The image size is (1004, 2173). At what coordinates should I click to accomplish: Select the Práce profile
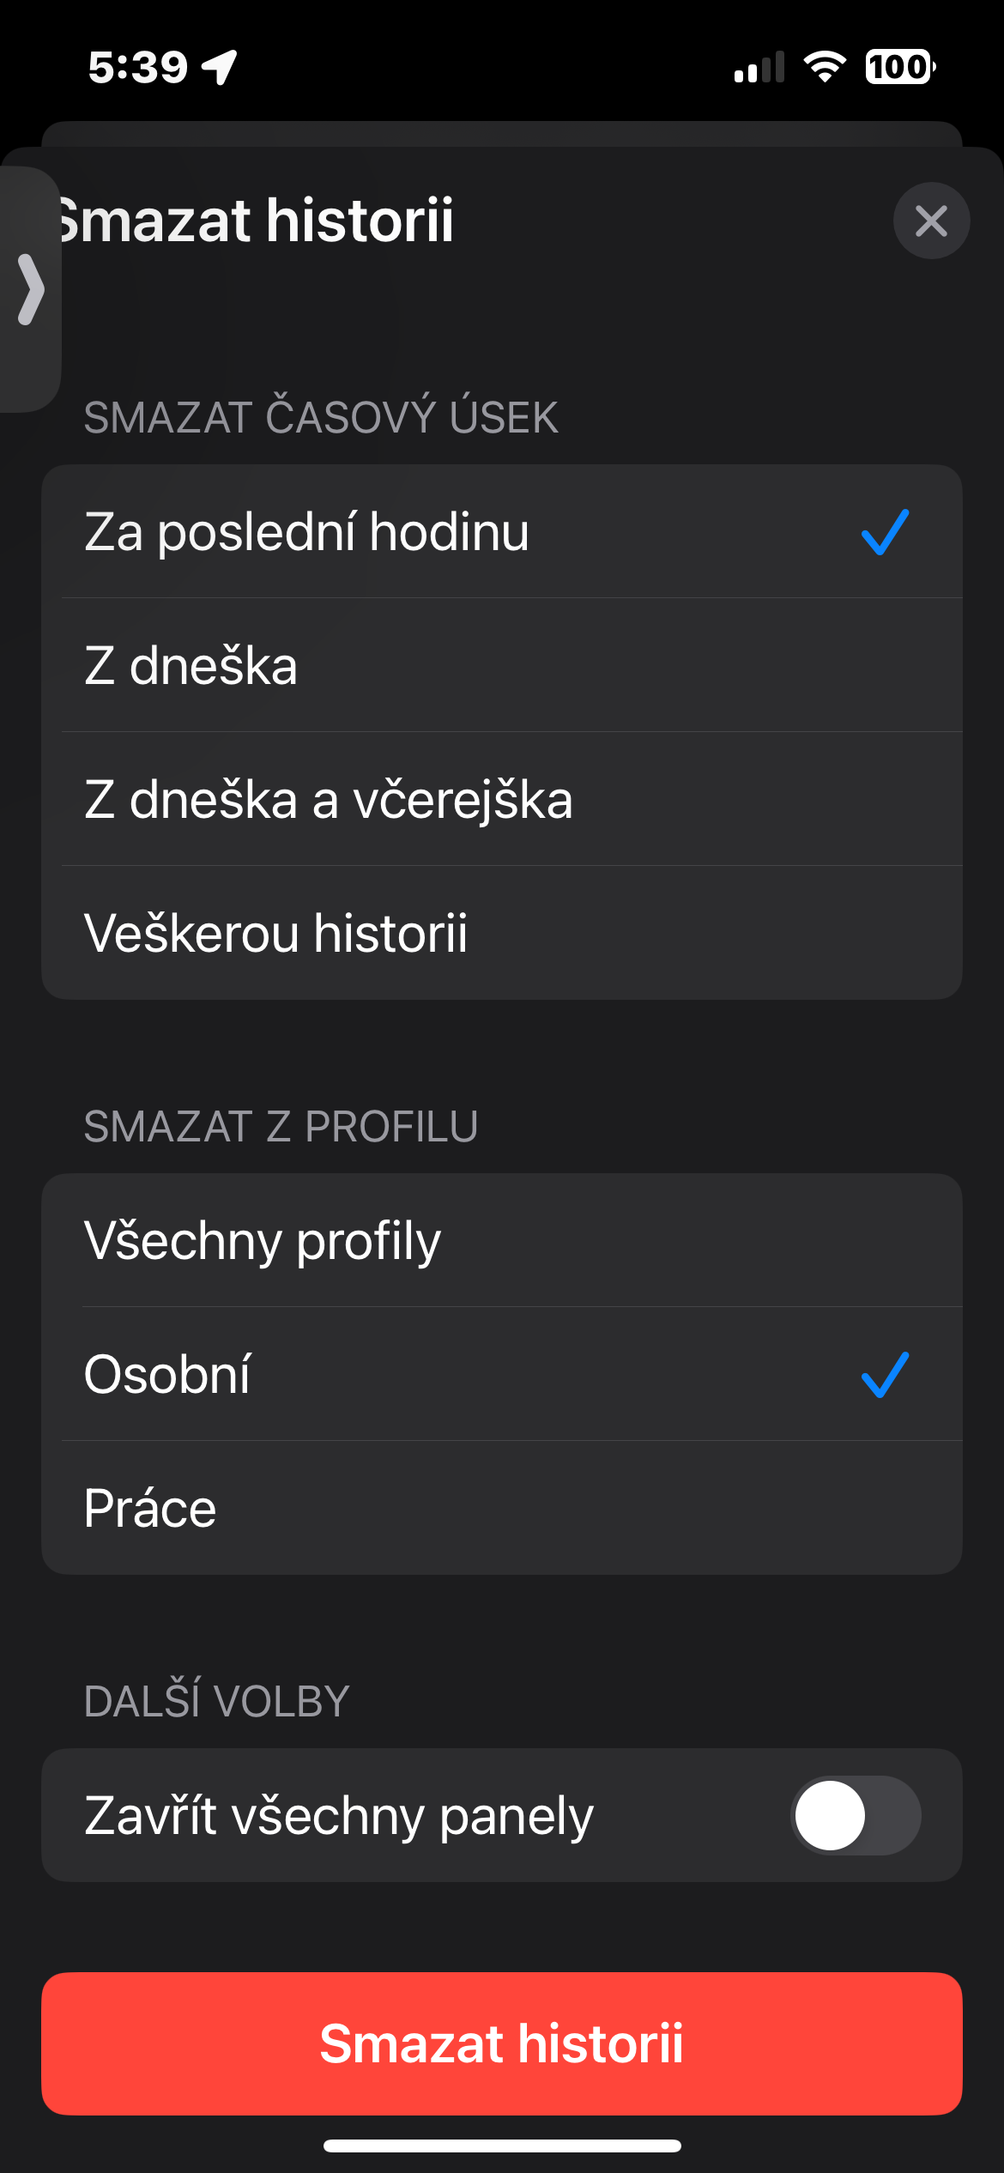coord(502,1508)
